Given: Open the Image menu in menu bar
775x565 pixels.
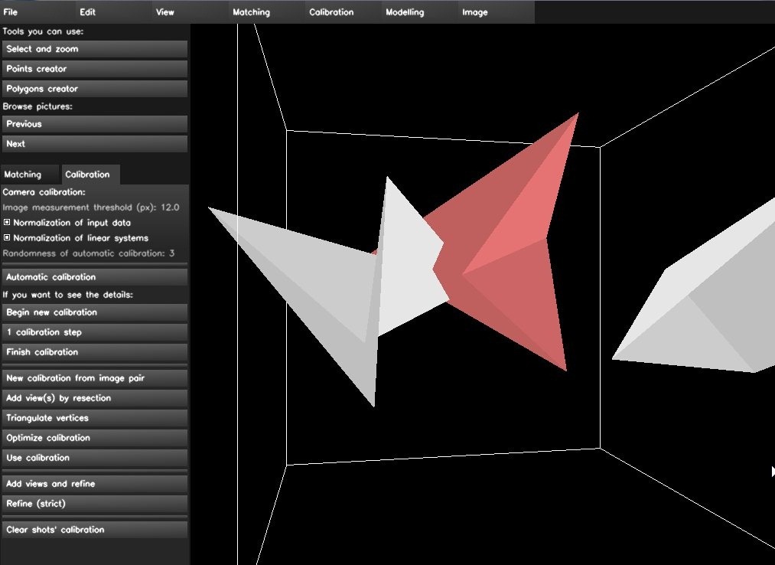Looking at the screenshot, I should tap(474, 12).
